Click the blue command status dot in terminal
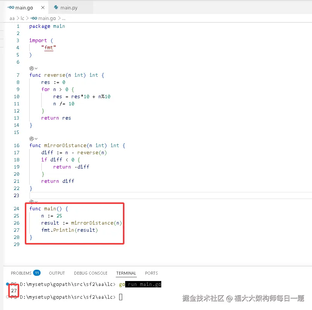 click(8, 284)
